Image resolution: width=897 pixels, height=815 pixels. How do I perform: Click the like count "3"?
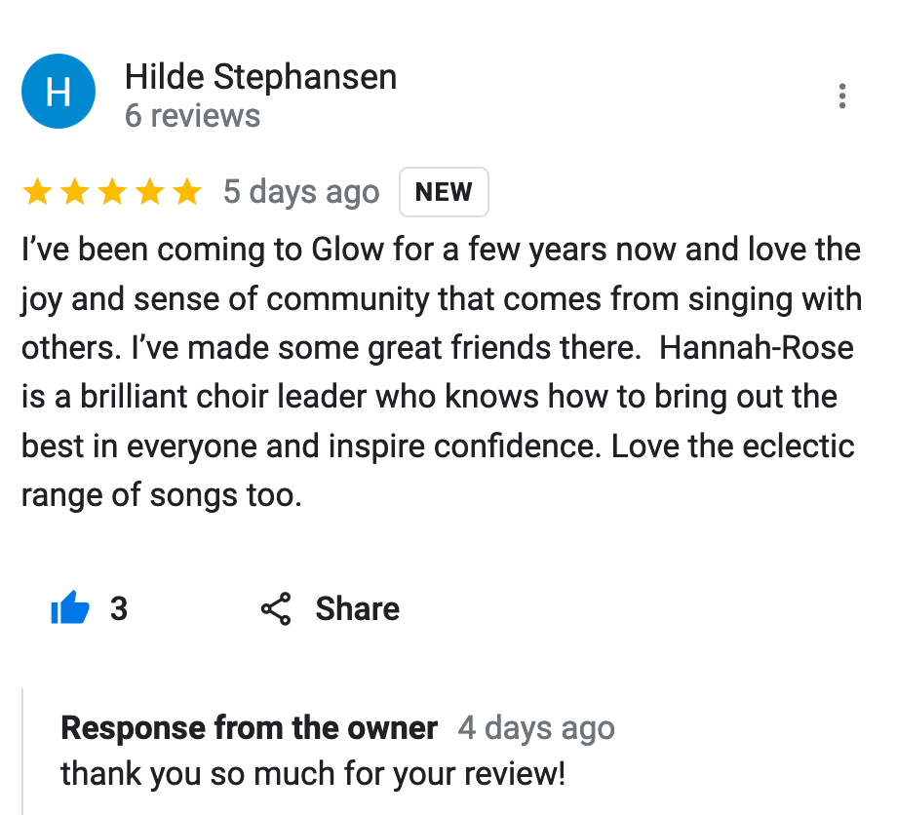point(119,609)
